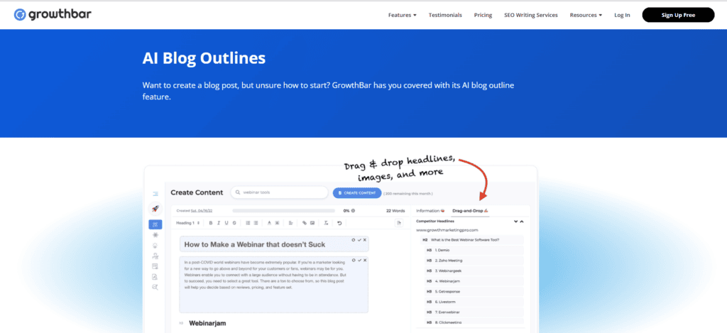Click the webinar tools search field

[279, 192]
